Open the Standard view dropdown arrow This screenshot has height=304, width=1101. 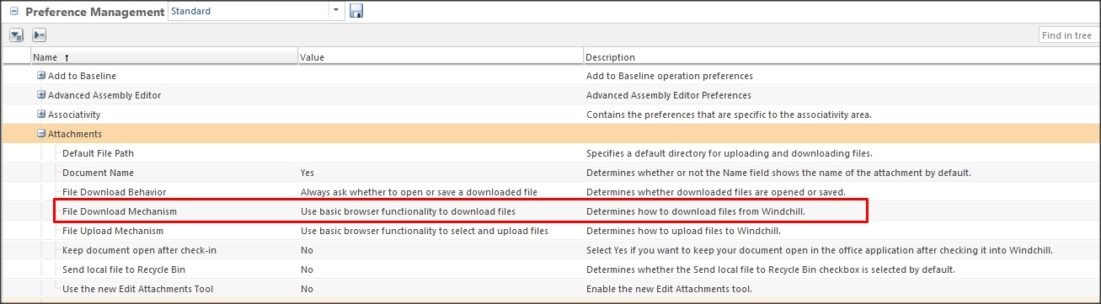coord(337,11)
